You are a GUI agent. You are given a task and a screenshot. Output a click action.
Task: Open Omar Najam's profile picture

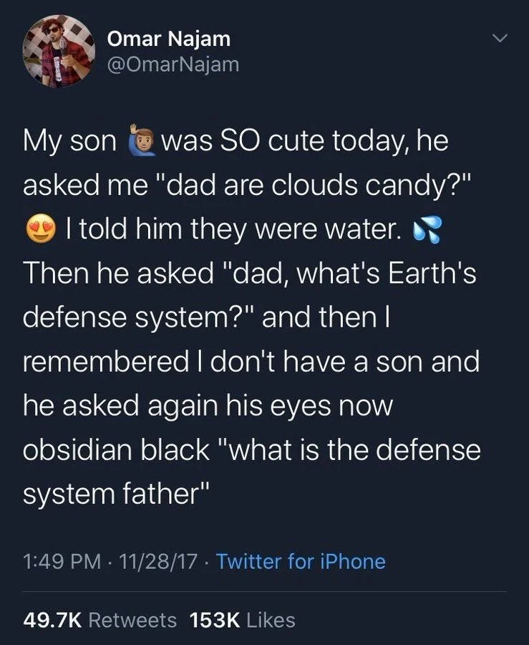59,49
